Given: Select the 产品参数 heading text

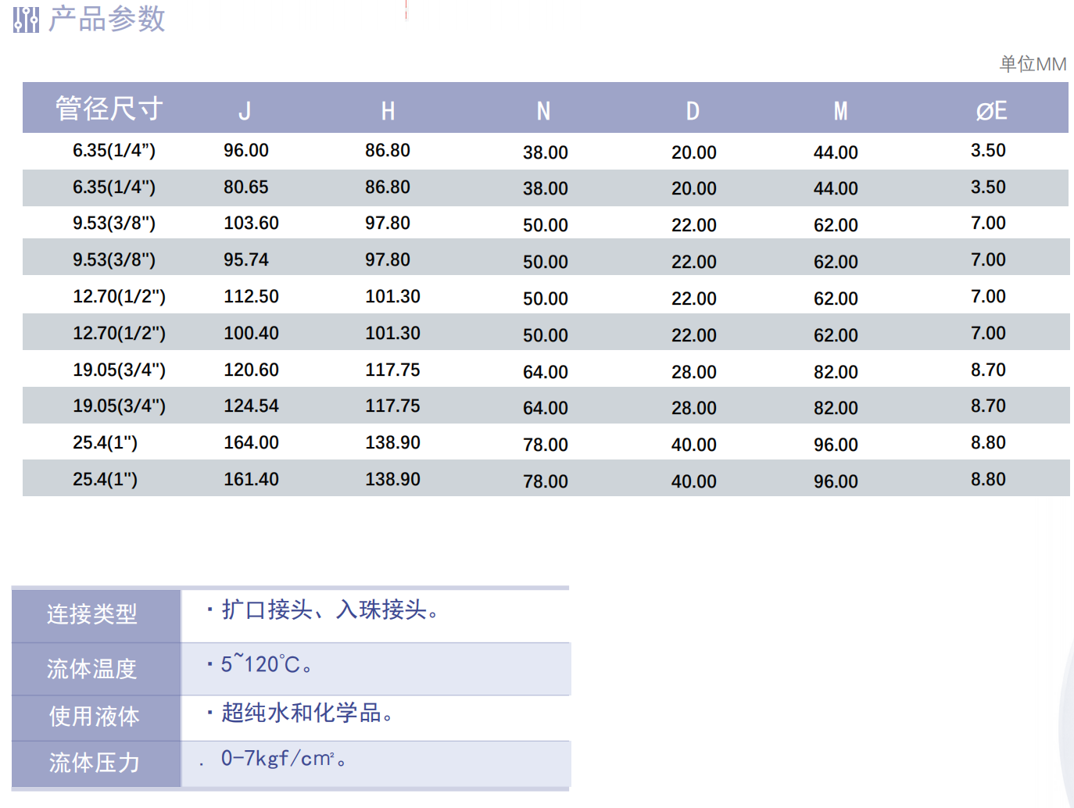Looking at the screenshot, I should (x=107, y=19).
